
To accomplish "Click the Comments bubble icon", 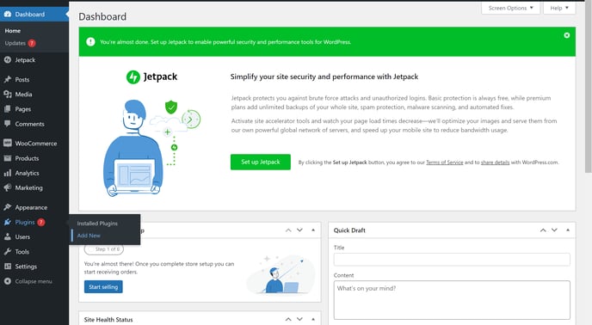I will (8, 124).
